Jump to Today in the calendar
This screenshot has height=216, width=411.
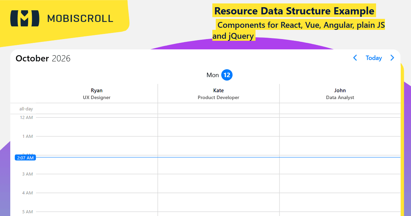tap(374, 58)
